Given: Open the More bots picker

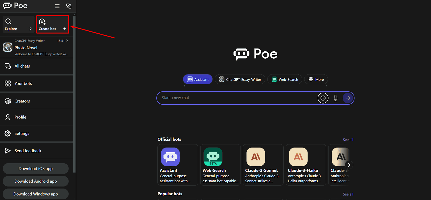Looking at the screenshot, I should click(316, 79).
